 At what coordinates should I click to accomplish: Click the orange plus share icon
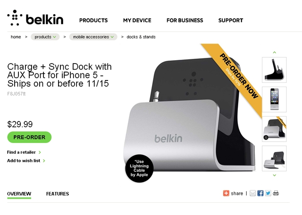pyautogui.click(x=226, y=193)
